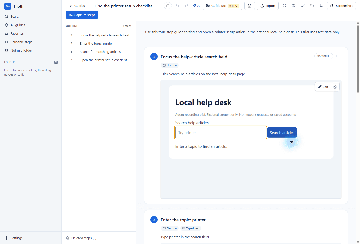This screenshot has width=360, height=244.
Task: Click the new folder icon beside Folders
Action: [56, 62]
